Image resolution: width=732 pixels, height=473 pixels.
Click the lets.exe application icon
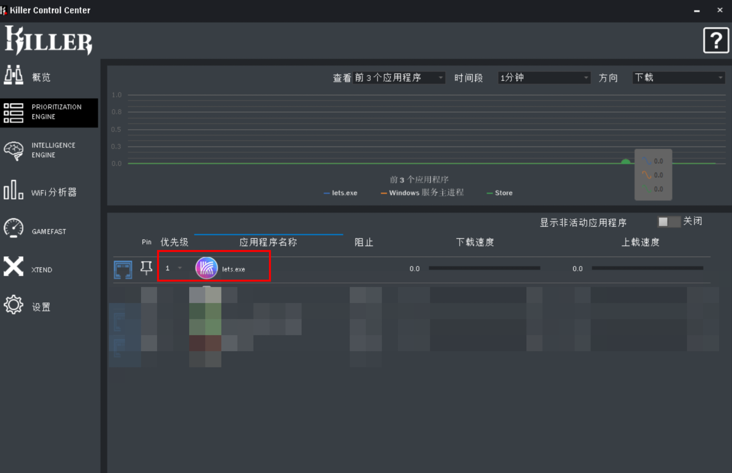point(207,269)
